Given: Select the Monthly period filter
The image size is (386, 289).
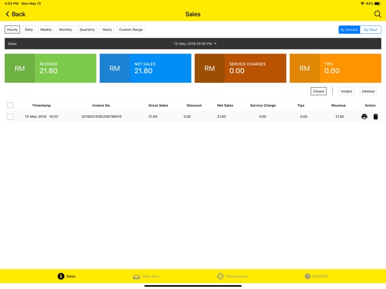Looking at the screenshot, I should (65, 29).
